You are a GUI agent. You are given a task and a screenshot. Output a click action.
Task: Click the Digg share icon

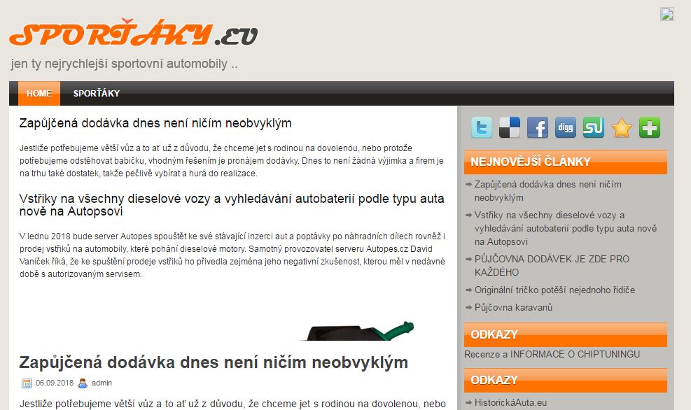566,128
